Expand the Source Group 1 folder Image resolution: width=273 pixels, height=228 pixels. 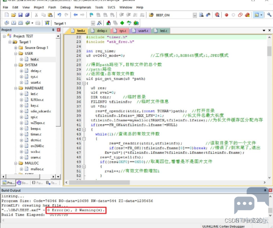pos(15,48)
